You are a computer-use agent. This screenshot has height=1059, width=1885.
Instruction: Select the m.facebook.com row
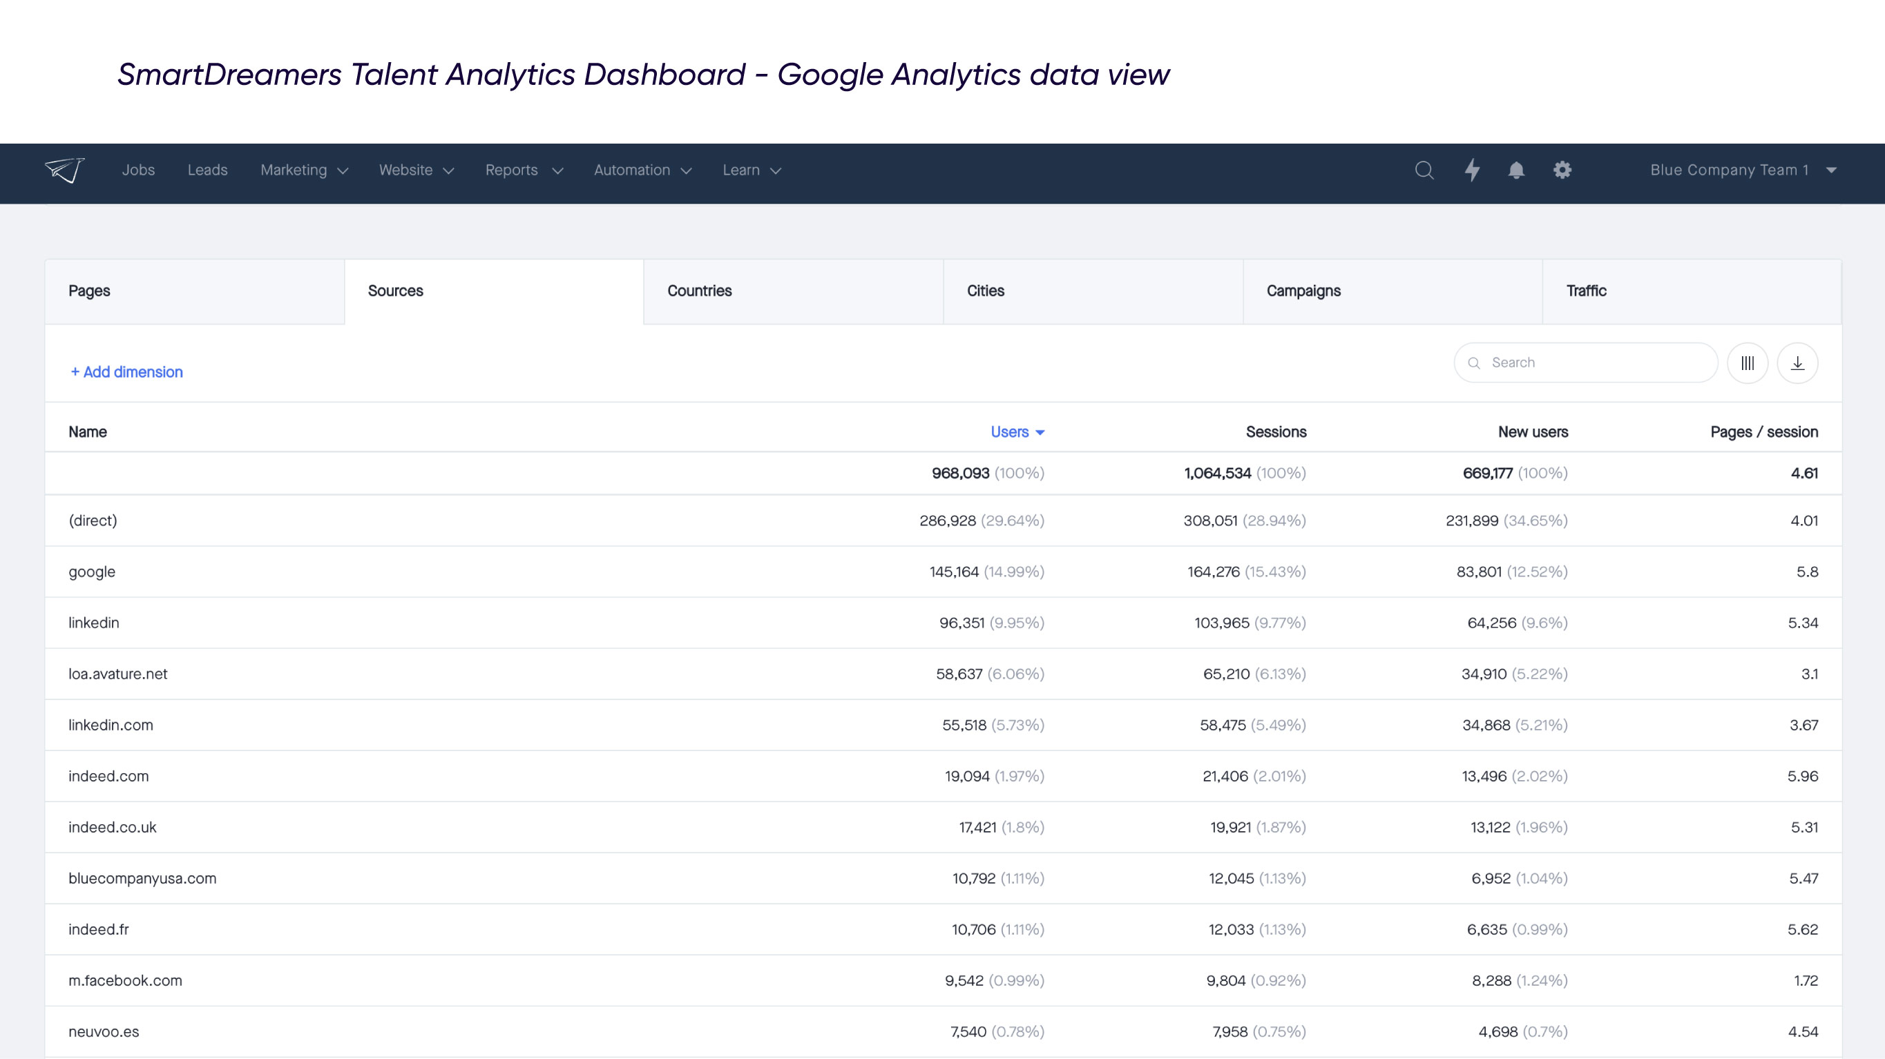[x=944, y=982]
